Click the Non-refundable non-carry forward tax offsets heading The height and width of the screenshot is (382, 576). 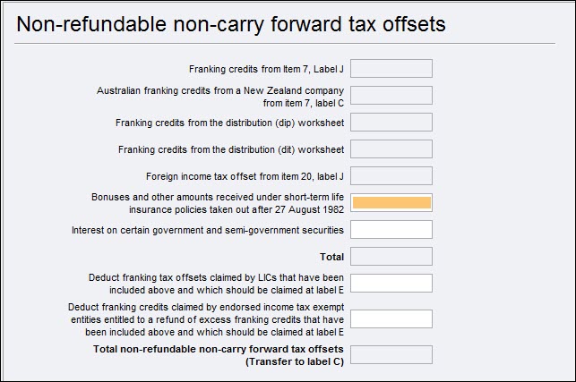231,24
